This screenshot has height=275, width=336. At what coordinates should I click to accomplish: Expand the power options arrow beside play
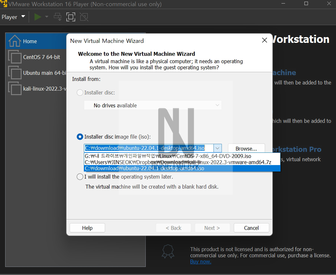click(x=46, y=17)
